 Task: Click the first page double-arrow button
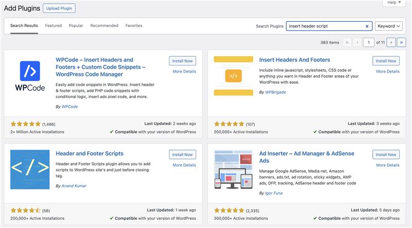(347, 42)
